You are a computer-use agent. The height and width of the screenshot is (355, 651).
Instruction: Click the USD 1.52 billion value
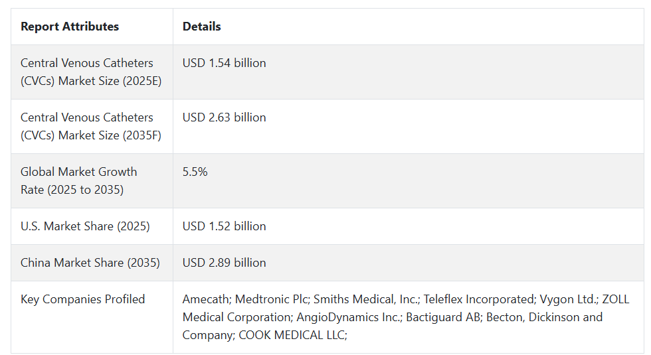tap(225, 226)
